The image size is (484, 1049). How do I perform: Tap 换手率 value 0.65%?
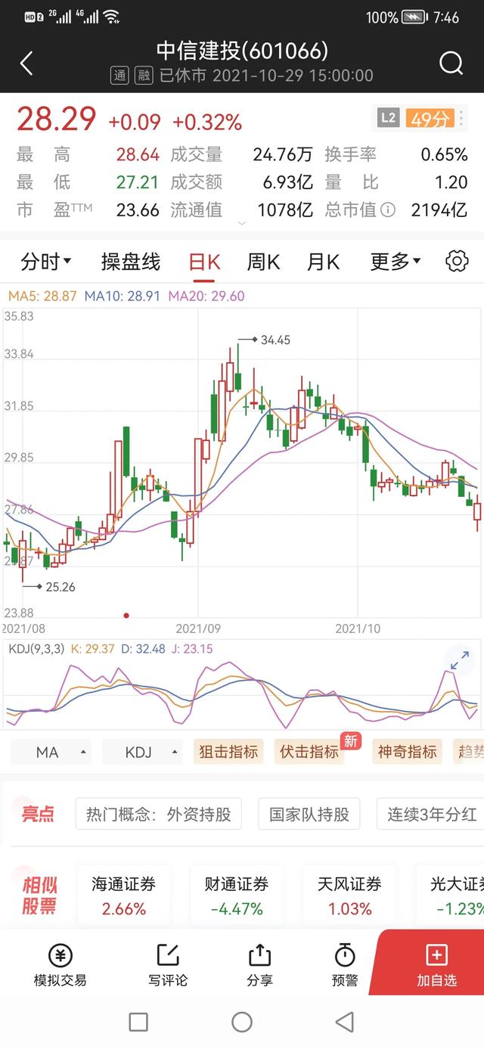point(444,155)
